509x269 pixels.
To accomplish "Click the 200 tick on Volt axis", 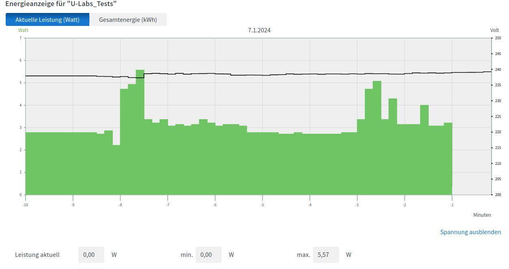I will 498,195.
